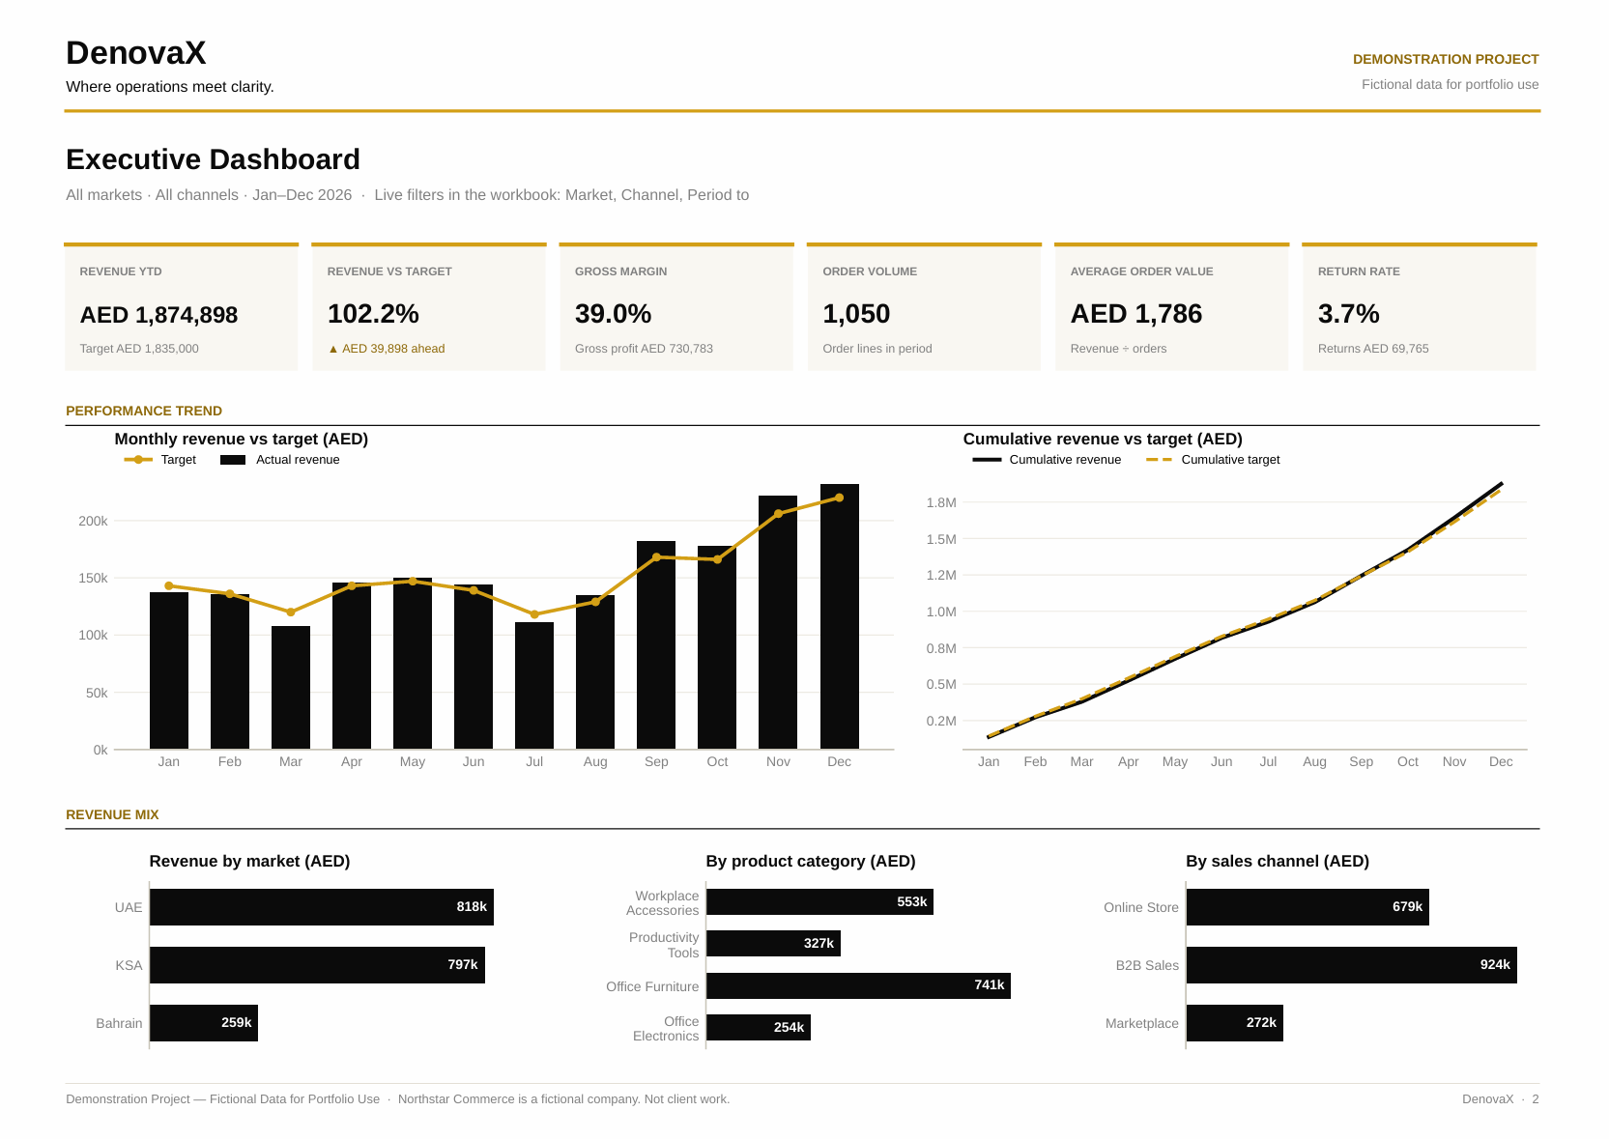Click the REVENUE YTD card value AED 1,874,898
1609x1139 pixels.
158,315
